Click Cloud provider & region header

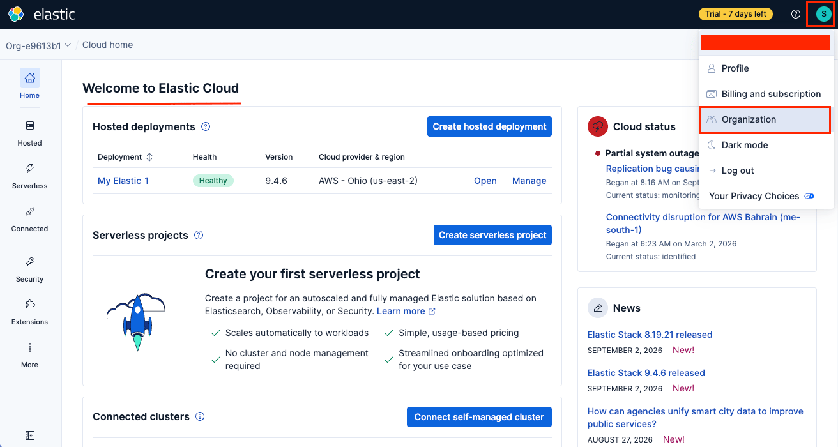click(x=362, y=157)
